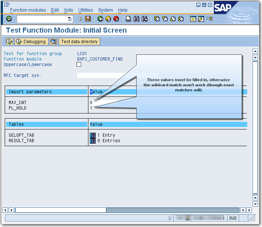Click the Create New Session icon
262x227 pixels.
pyautogui.click(x=193, y=19)
